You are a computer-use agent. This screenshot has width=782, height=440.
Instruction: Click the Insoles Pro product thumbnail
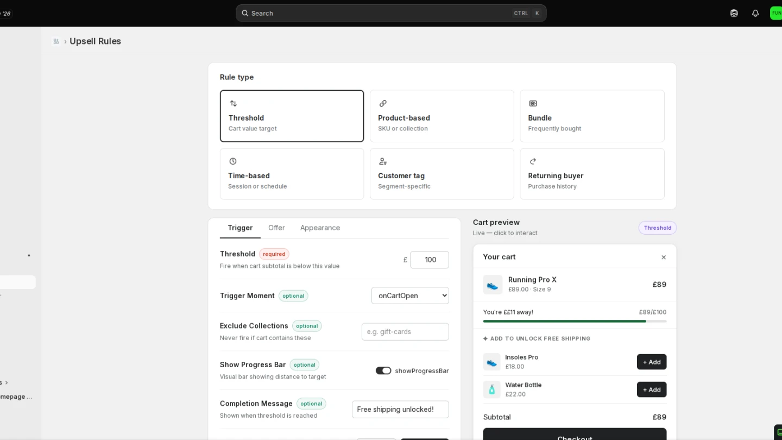[x=491, y=362]
